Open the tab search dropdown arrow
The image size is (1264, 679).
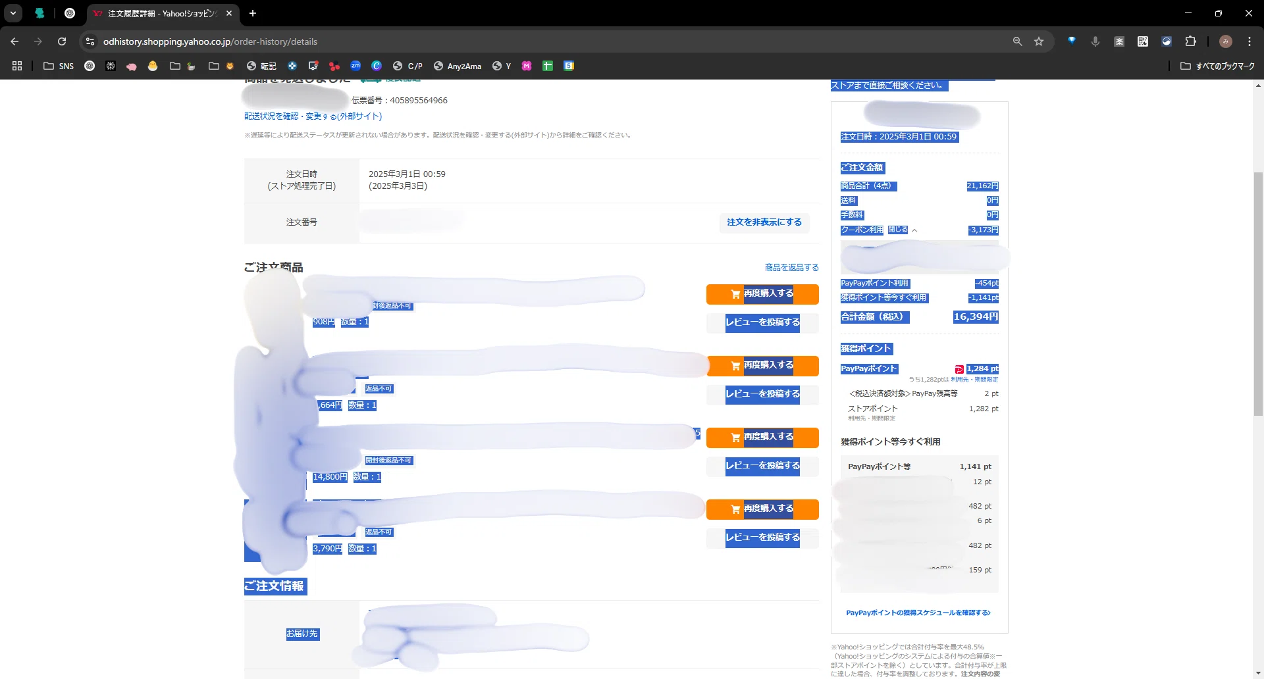point(13,13)
